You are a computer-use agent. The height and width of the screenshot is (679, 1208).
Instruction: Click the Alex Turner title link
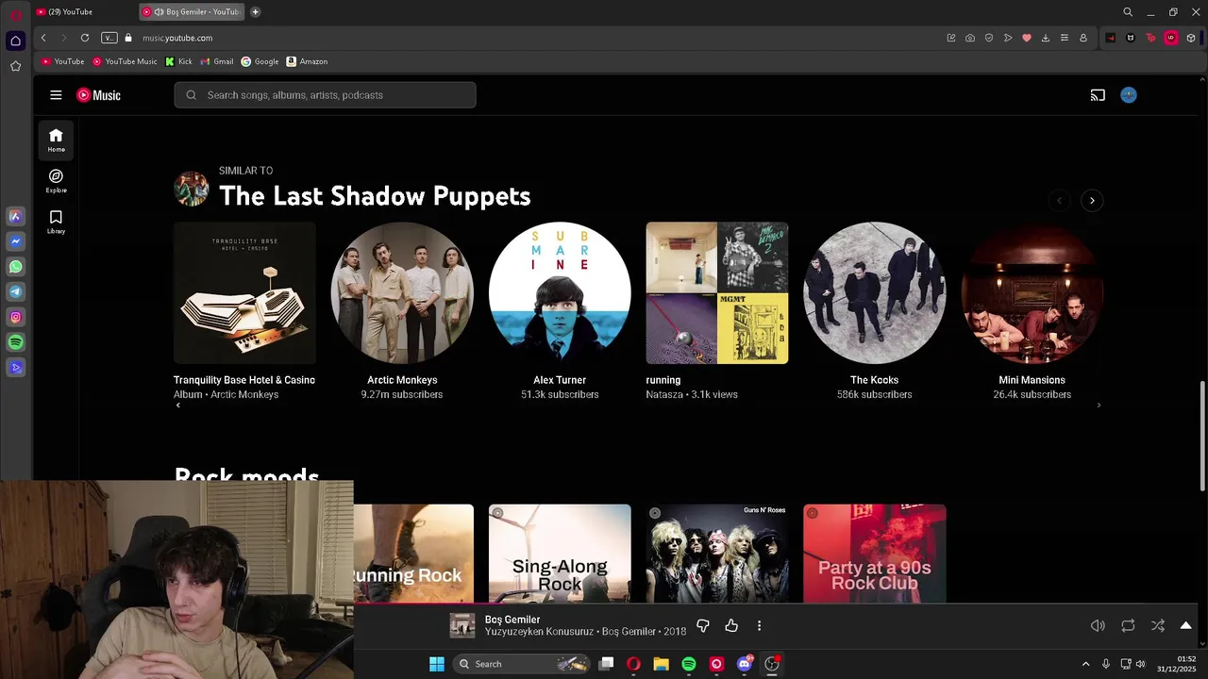point(560,380)
